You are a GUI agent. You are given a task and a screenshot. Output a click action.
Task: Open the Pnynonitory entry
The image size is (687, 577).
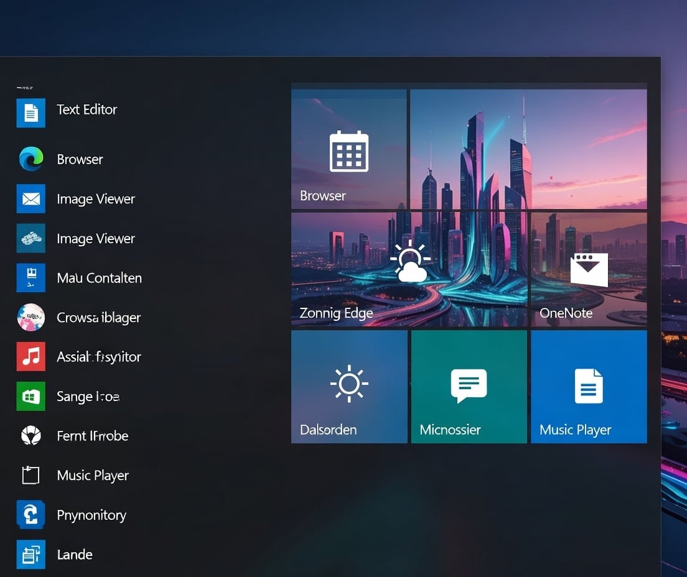click(x=91, y=515)
